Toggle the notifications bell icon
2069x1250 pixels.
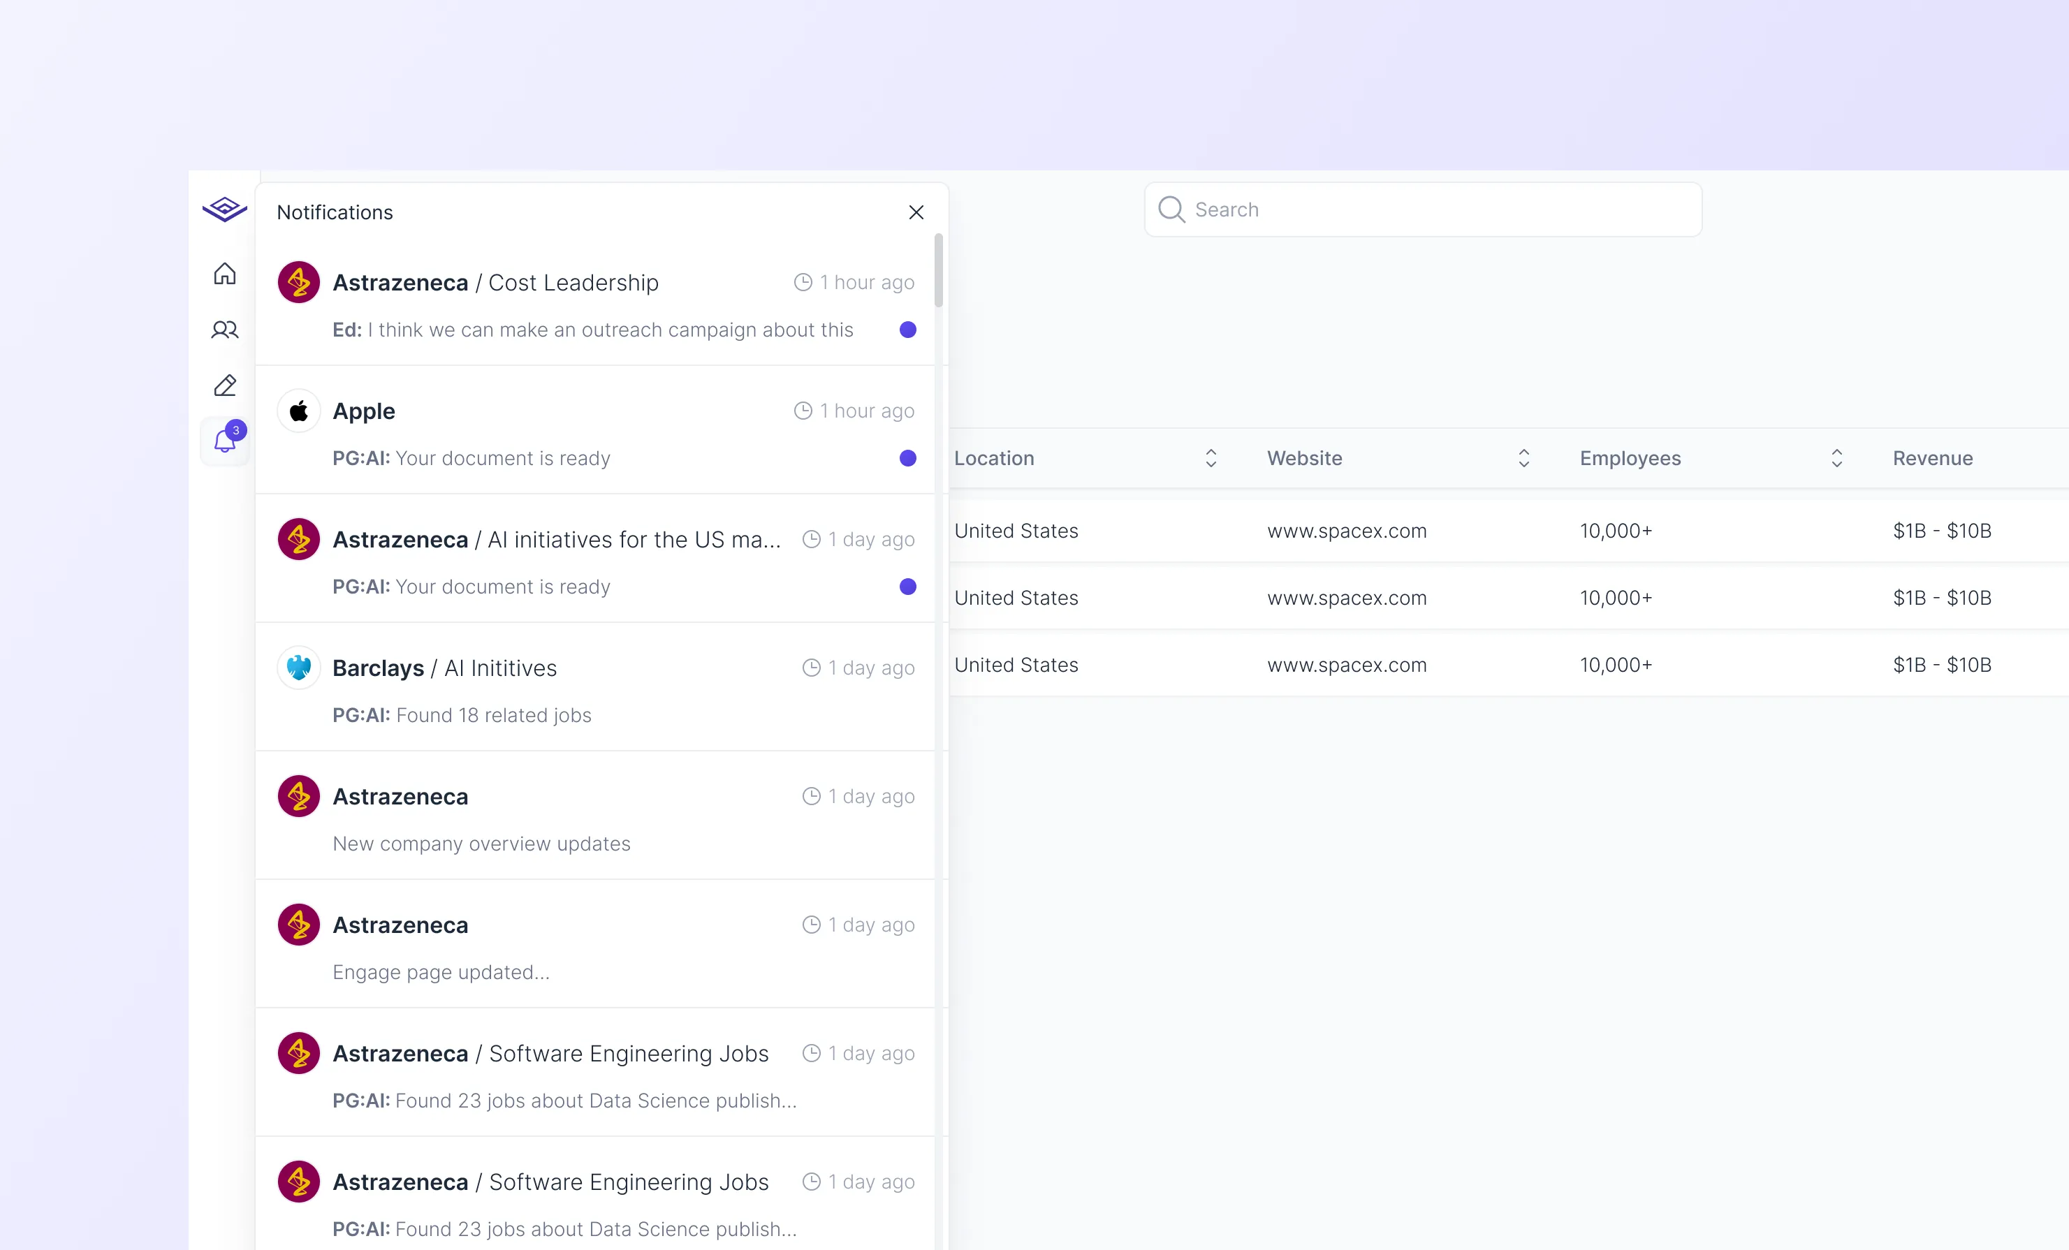(x=224, y=441)
